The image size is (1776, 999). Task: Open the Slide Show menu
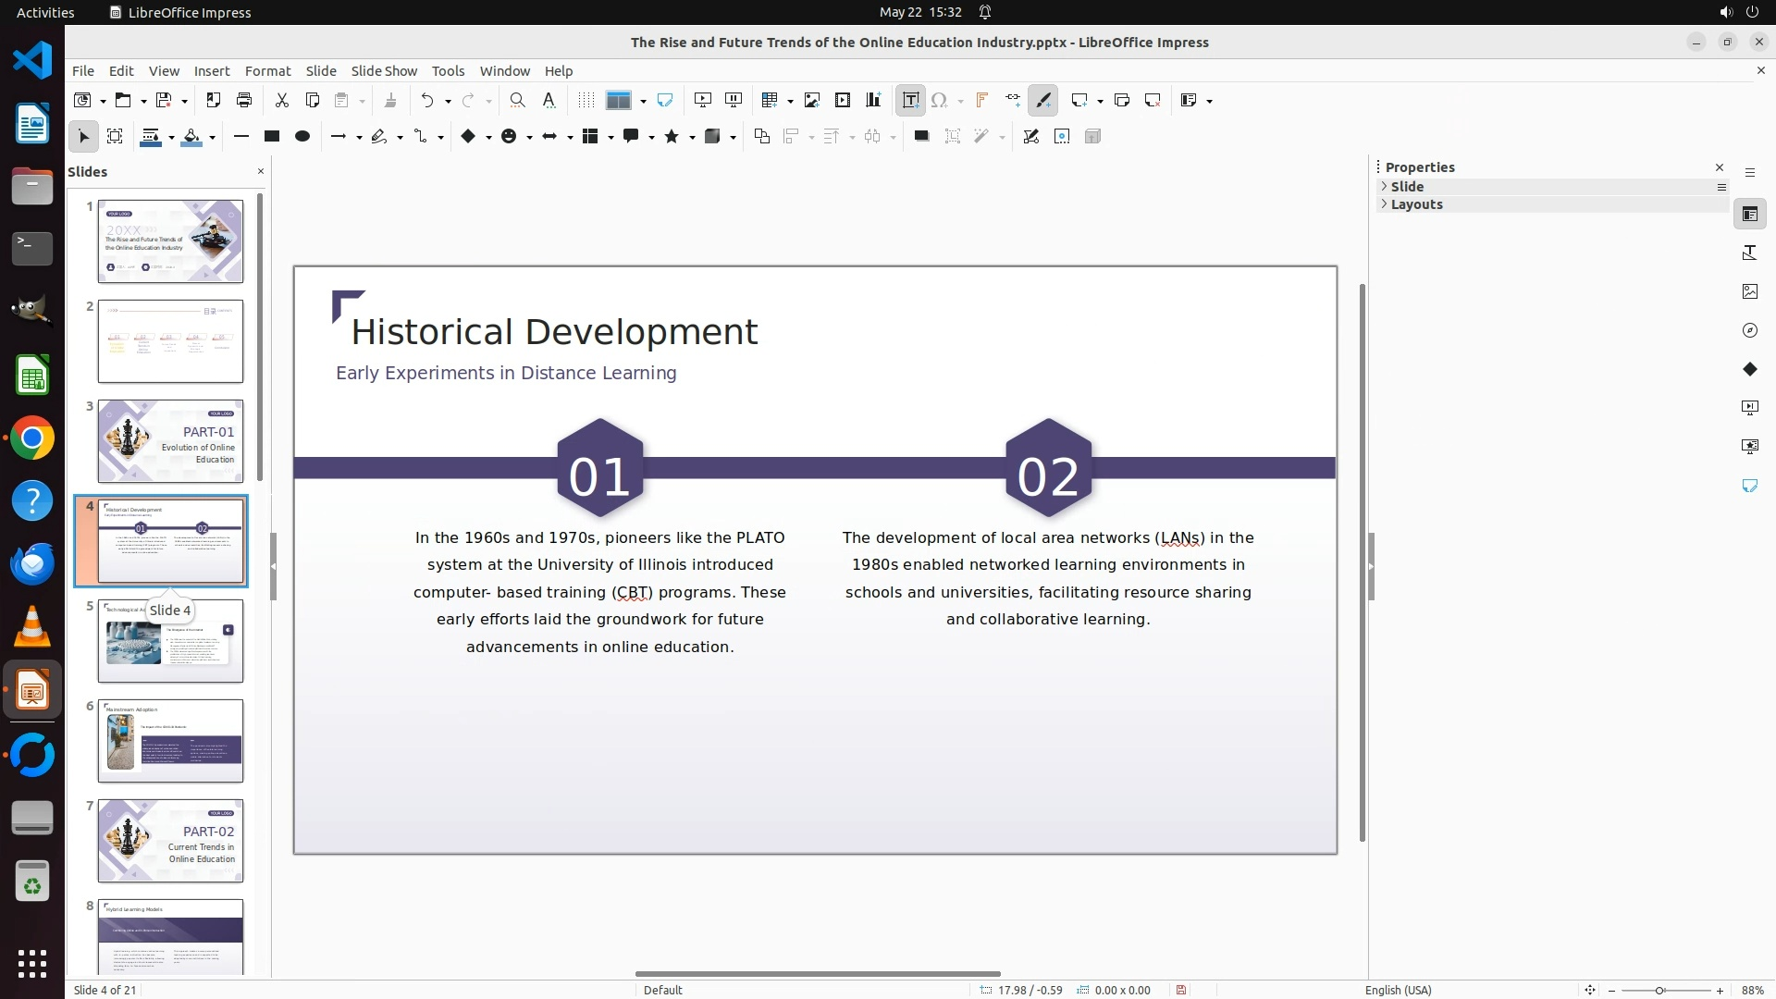(x=384, y=70)
